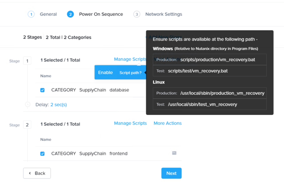Select Windows production path scripts/production/vm_recovery.bat
This screenshot has height=192, width=284.
click(x=217, y=60)
